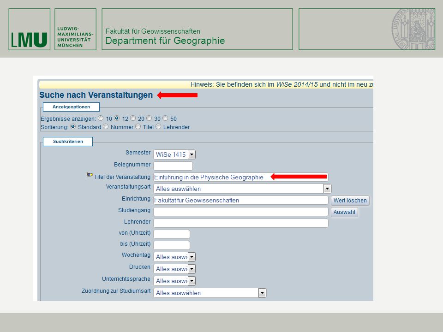Open the Semester dropdown
This screenshot has height=332, width=443.
pyautogui.click(x=174, y=154)
